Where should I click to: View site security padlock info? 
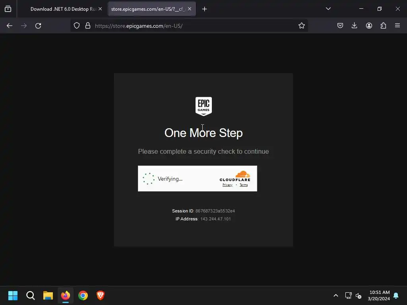88,26
